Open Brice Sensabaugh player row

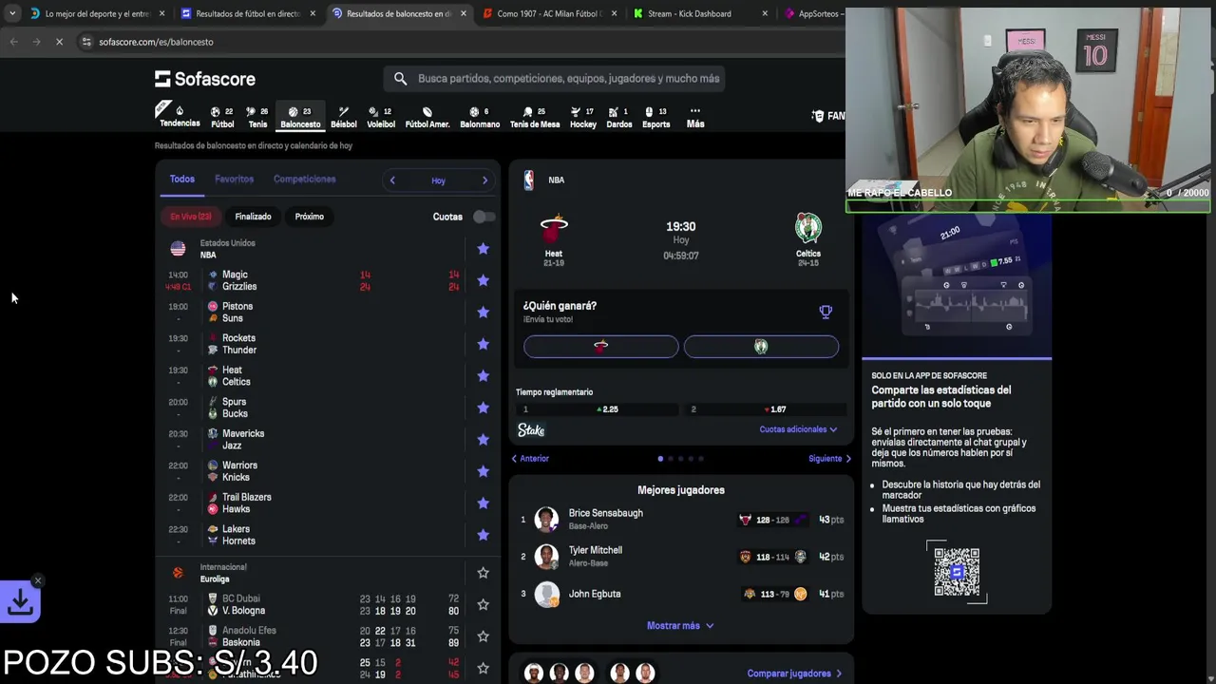[x=680, y=520]
